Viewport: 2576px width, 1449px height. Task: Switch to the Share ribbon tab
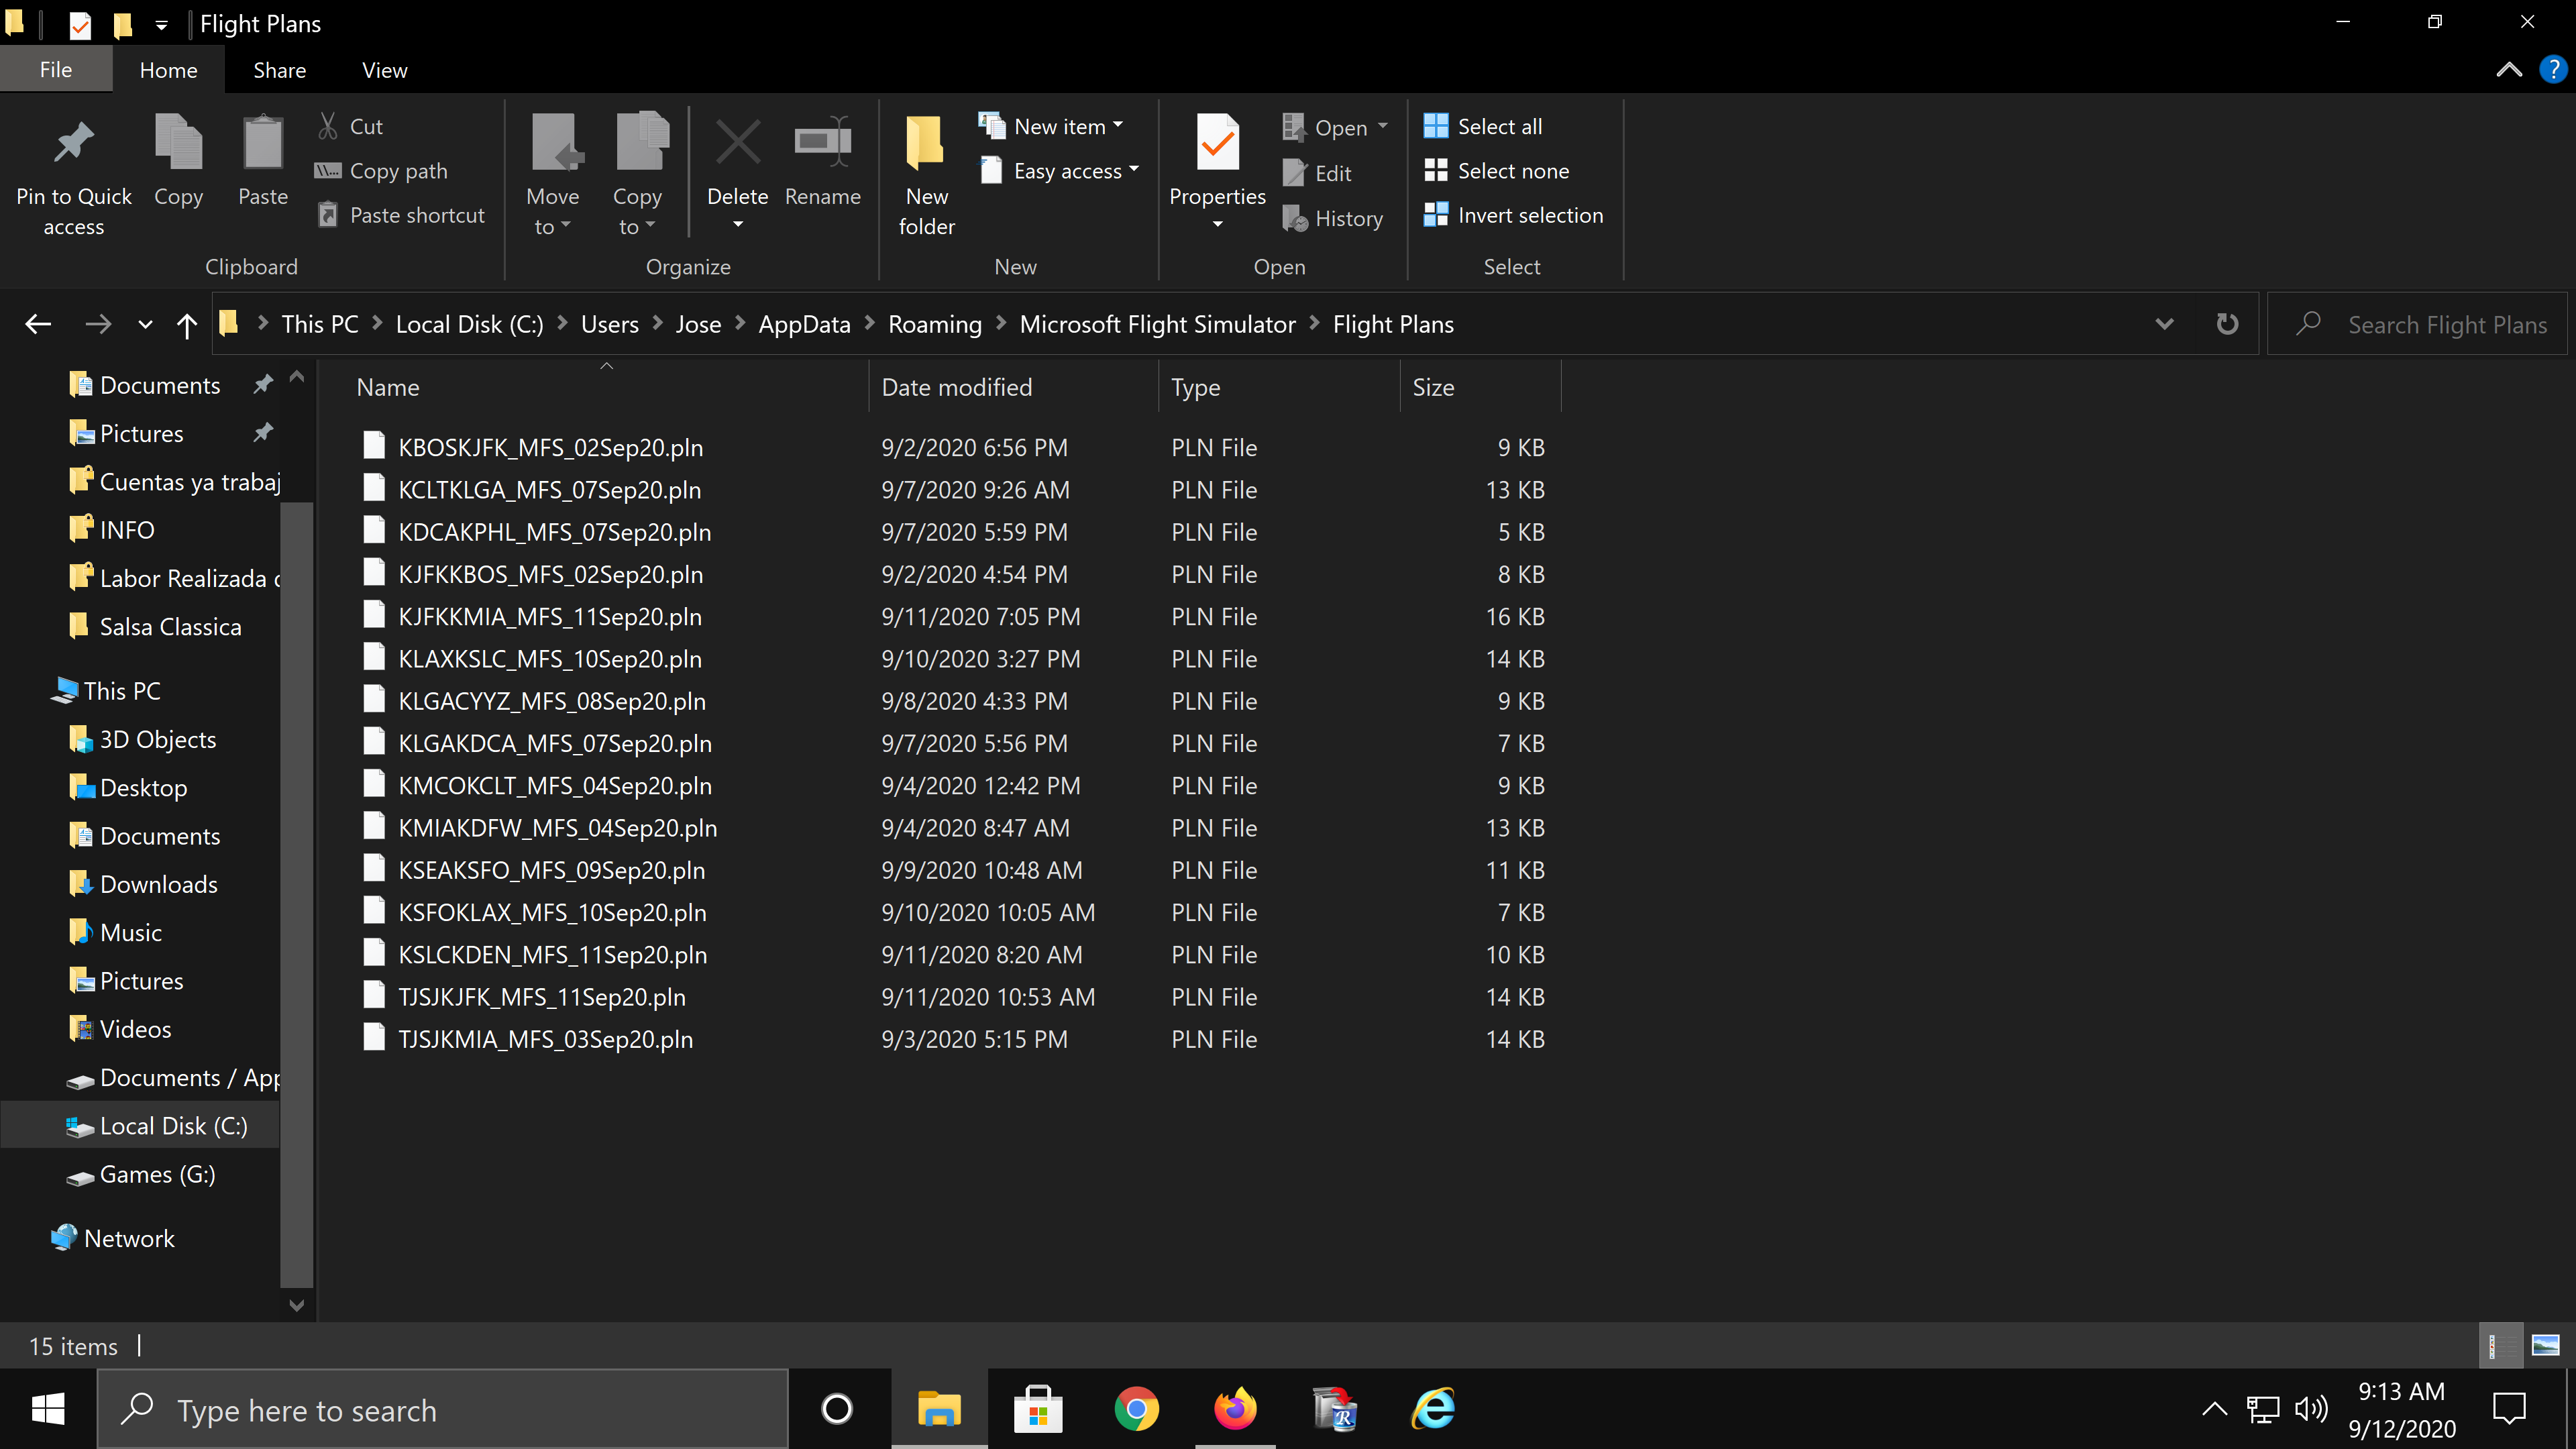click(279, 70)
